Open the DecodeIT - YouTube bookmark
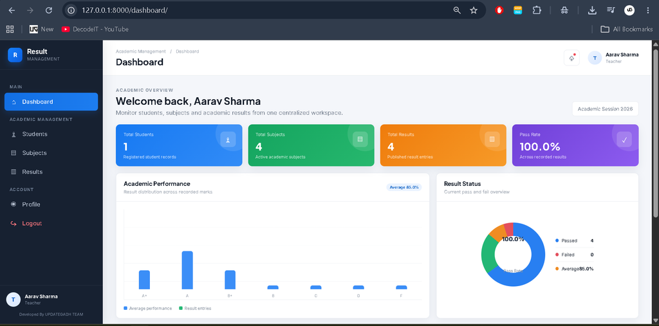Screen dimensions: 659x326 coord(95,29)
